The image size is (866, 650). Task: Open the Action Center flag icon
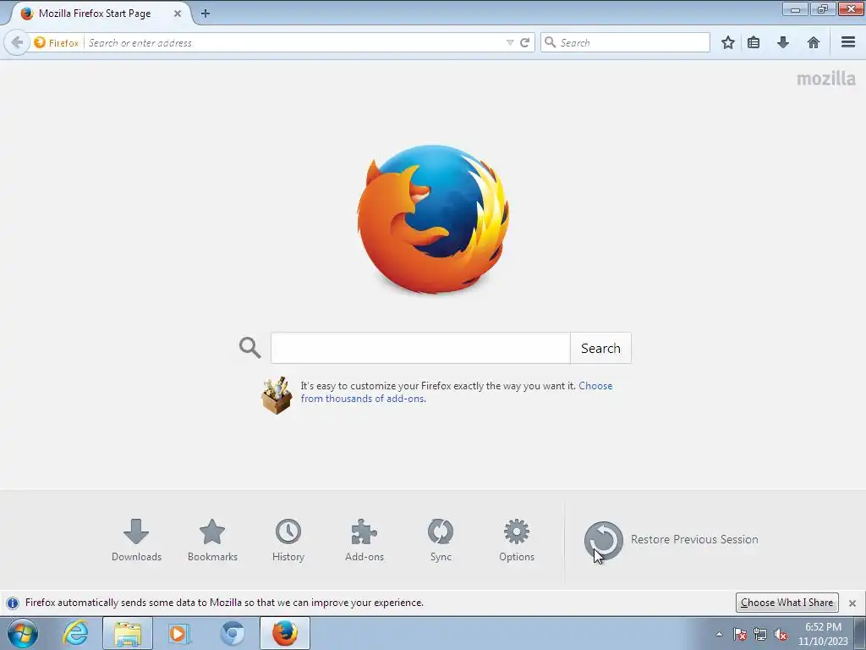(739, 634)
